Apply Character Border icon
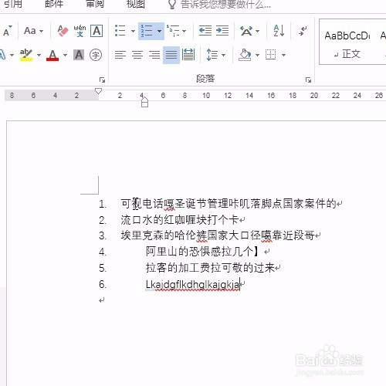 (96, 31)
